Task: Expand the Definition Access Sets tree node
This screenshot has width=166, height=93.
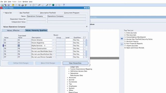Action: point(69,71)
